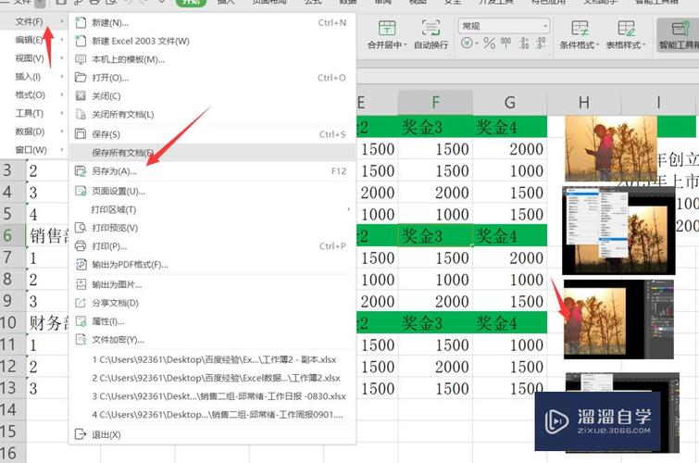
Task: Click cell F6 containing 奖金3
Action: tap(435, 235)
